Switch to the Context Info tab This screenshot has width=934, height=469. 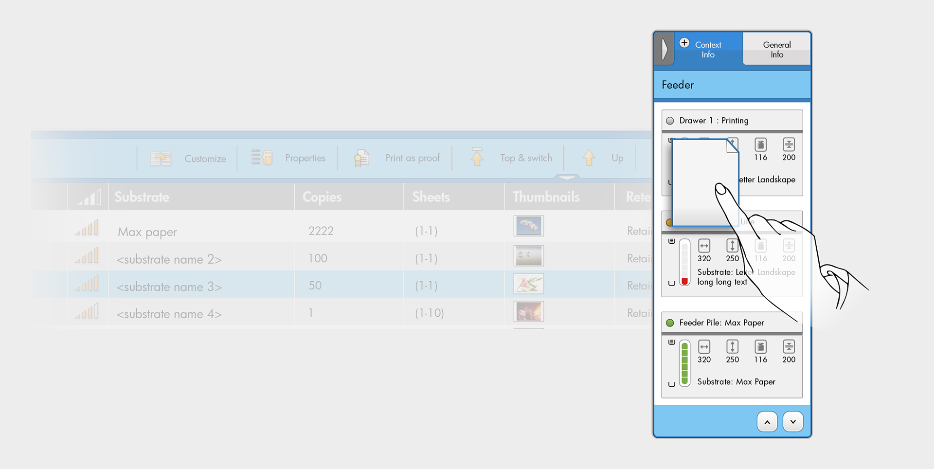pos(708,49)
